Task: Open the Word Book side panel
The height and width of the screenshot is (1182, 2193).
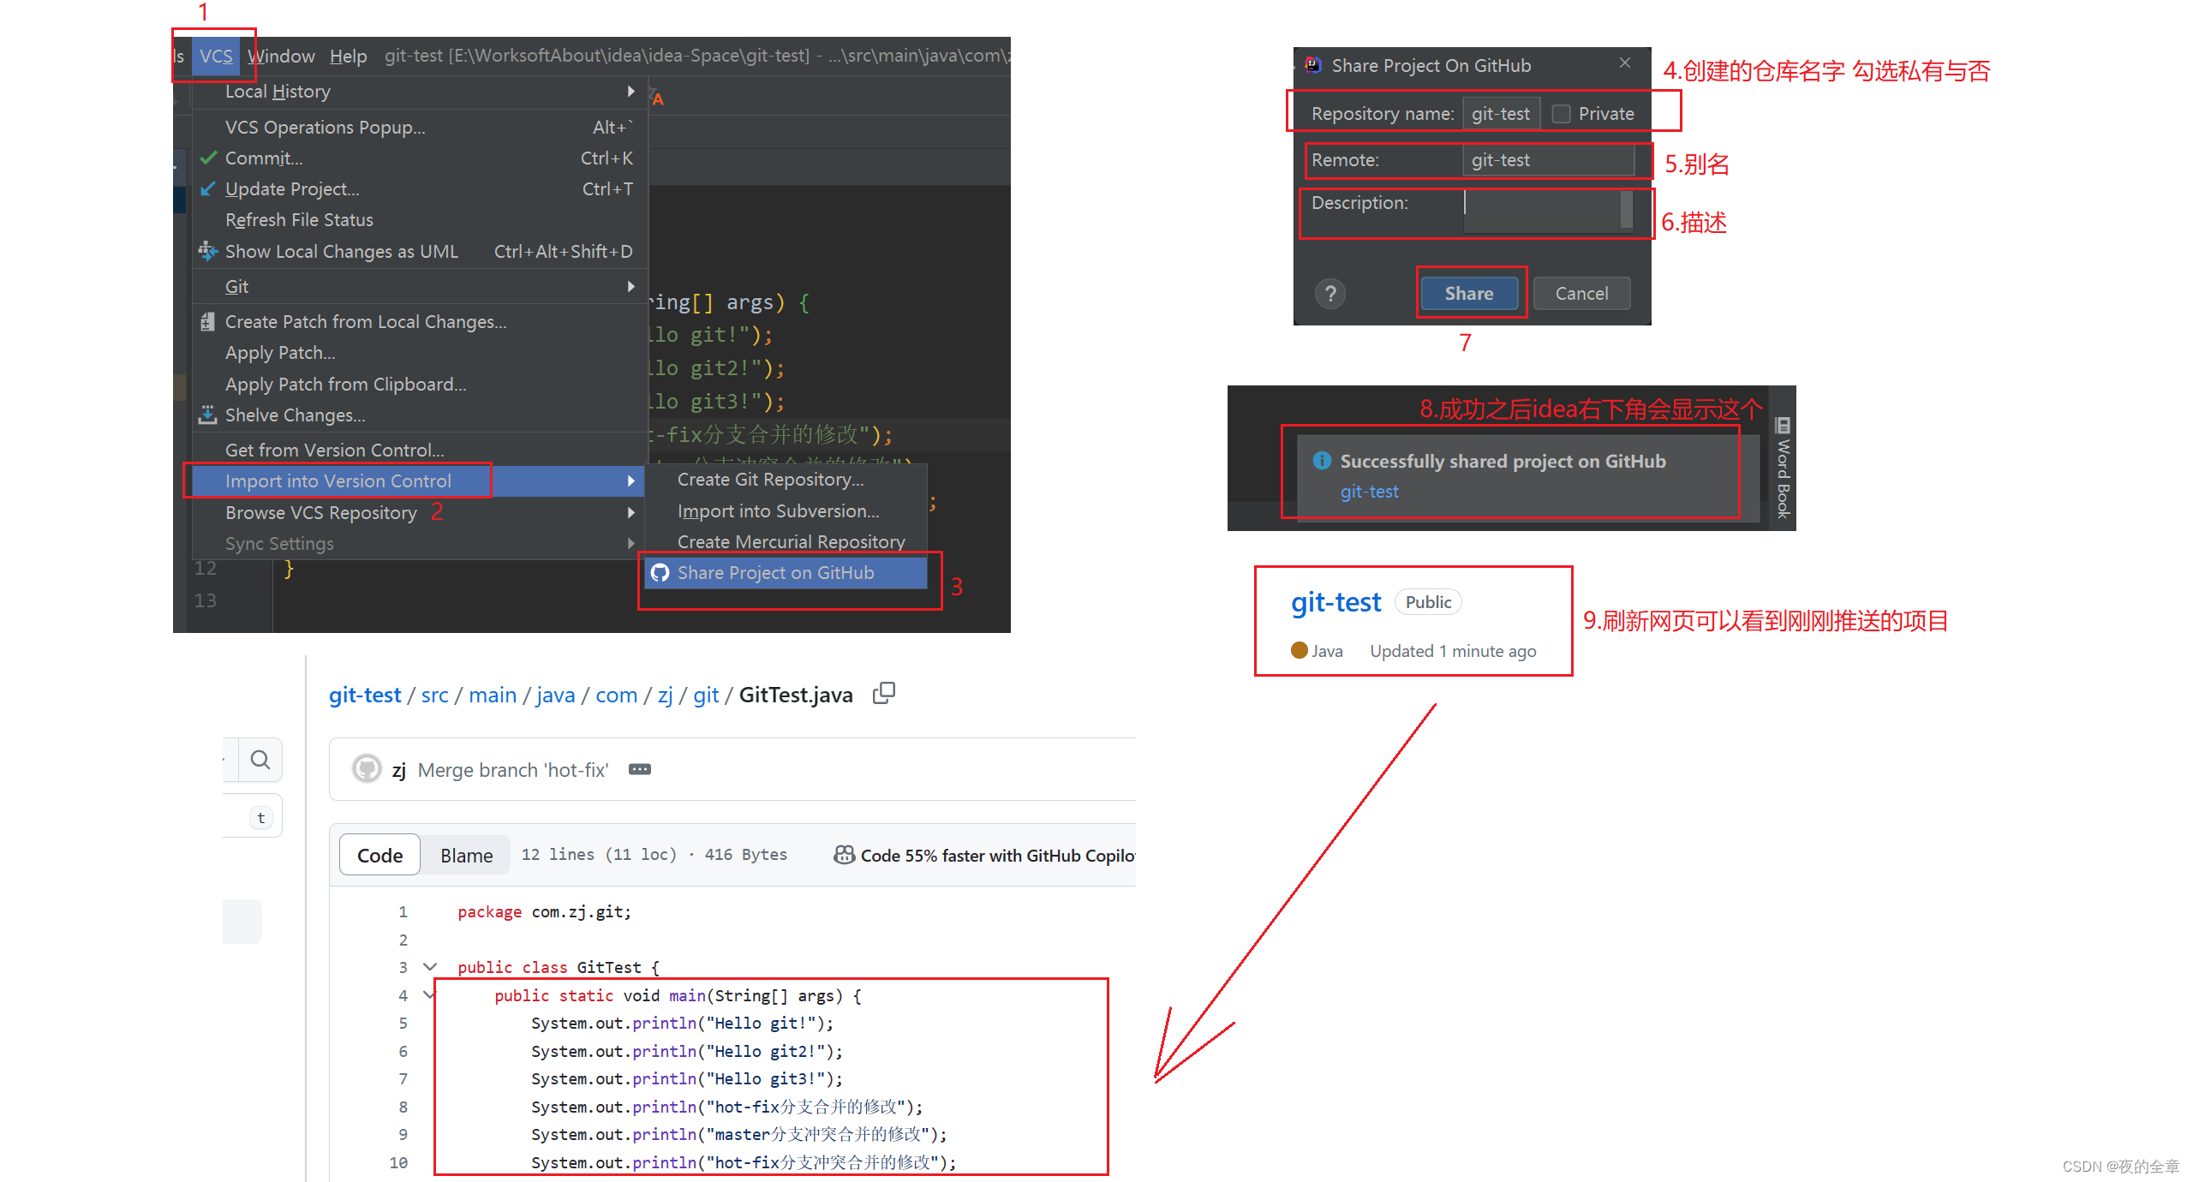Action: tap(1784, 468)
